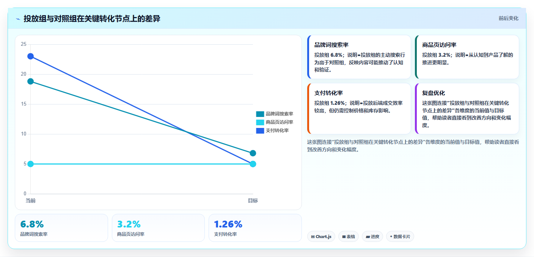Click the chart title 投放组与对照组在关键转化节点上的差异
Image resolution: width=534 pixels, height=257 pixels.
point(92,19)
